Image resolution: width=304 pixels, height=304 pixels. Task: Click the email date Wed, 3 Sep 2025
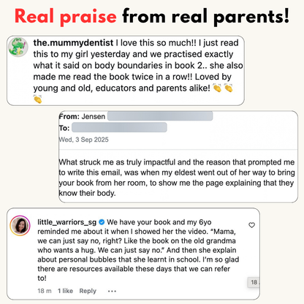coord(84,140)
